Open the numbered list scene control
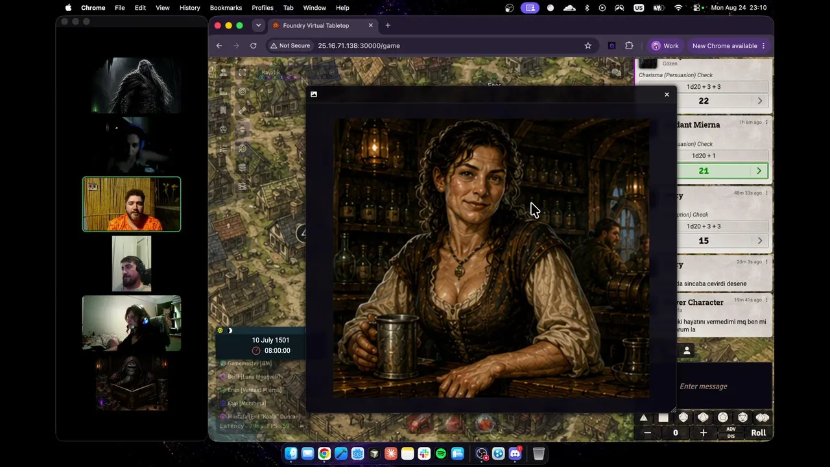The width and height of the screenshot is (830, 467). tap(224, 149)
